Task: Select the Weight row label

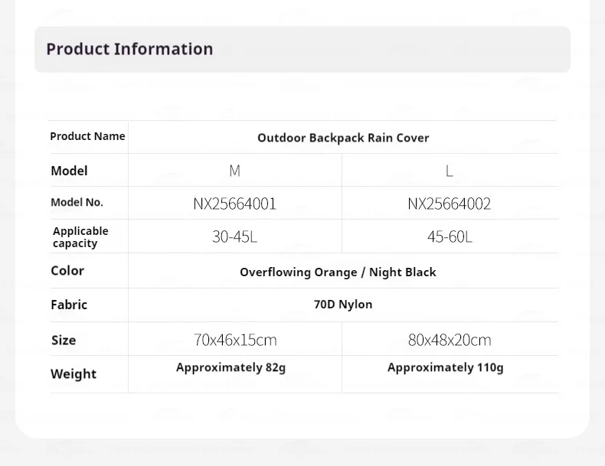Action: tap(74, 374)
